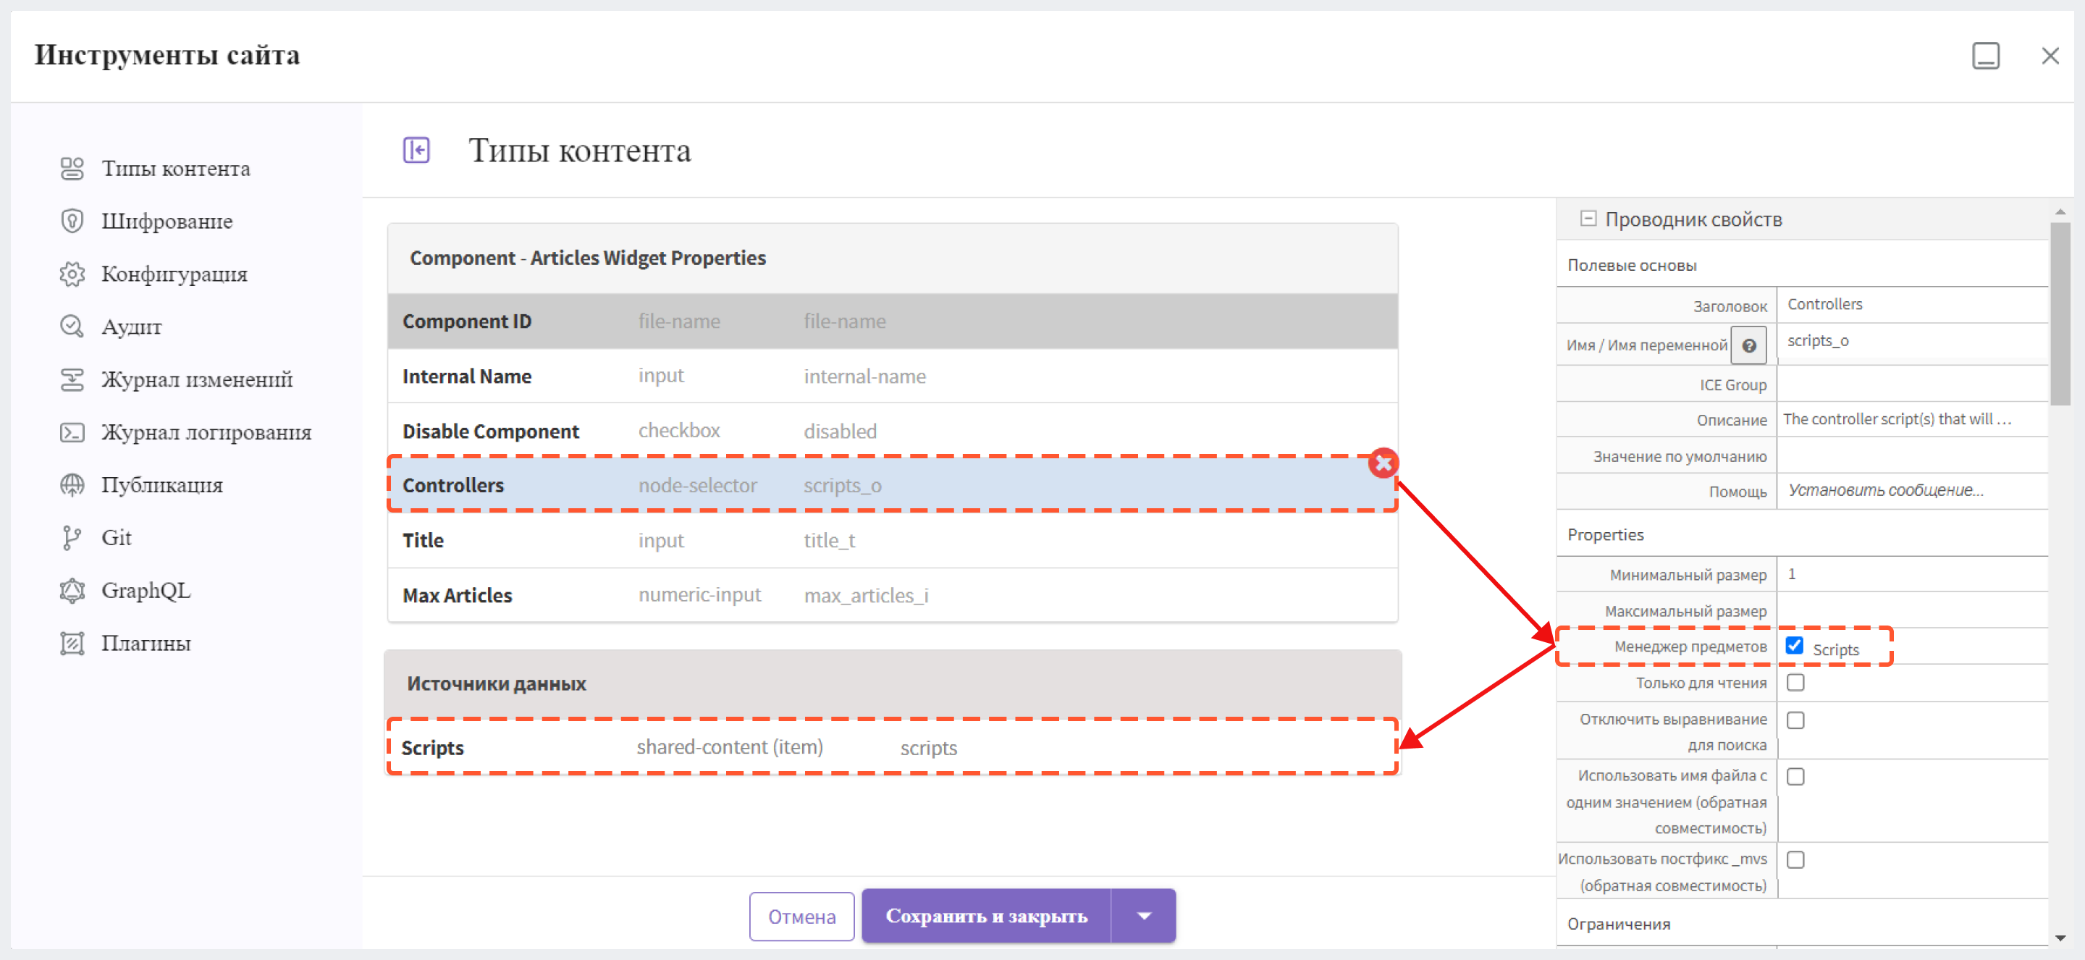
Task: Click the Источники данных section header
Action: [x=892, y=683]
